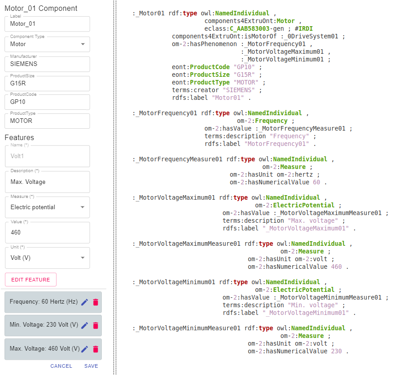407x375 pixels.
Task: Click the eont:ProductCode "GP10" code line
Action: tap(217, 67)
